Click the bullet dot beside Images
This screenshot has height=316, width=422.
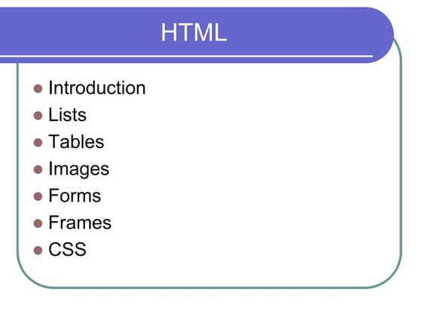click(38, 169)
